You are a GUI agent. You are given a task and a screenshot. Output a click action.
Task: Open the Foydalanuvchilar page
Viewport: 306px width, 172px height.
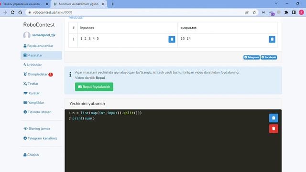pos(38,46)
